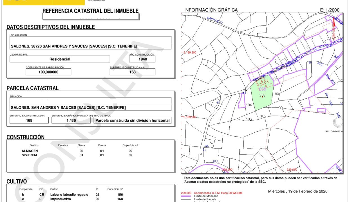Select the 'PARCELA CATASTRAL' section title
The height and width of the screenshot is (202, 349).
(33, 88)
